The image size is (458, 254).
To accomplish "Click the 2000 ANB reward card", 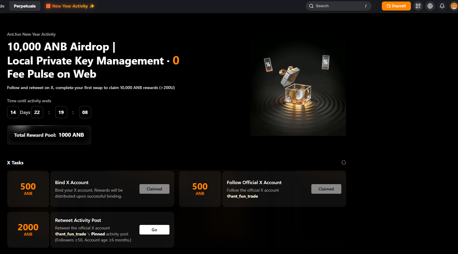I will point(28,230).
